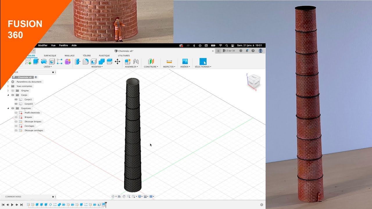
Task: Click the Select tool icon
Action: tap(203, 61)
